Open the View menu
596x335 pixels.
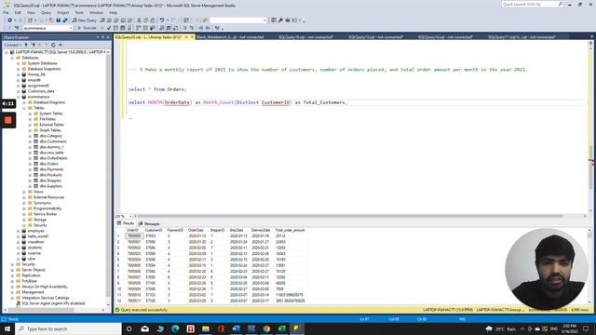coord(31,12)
